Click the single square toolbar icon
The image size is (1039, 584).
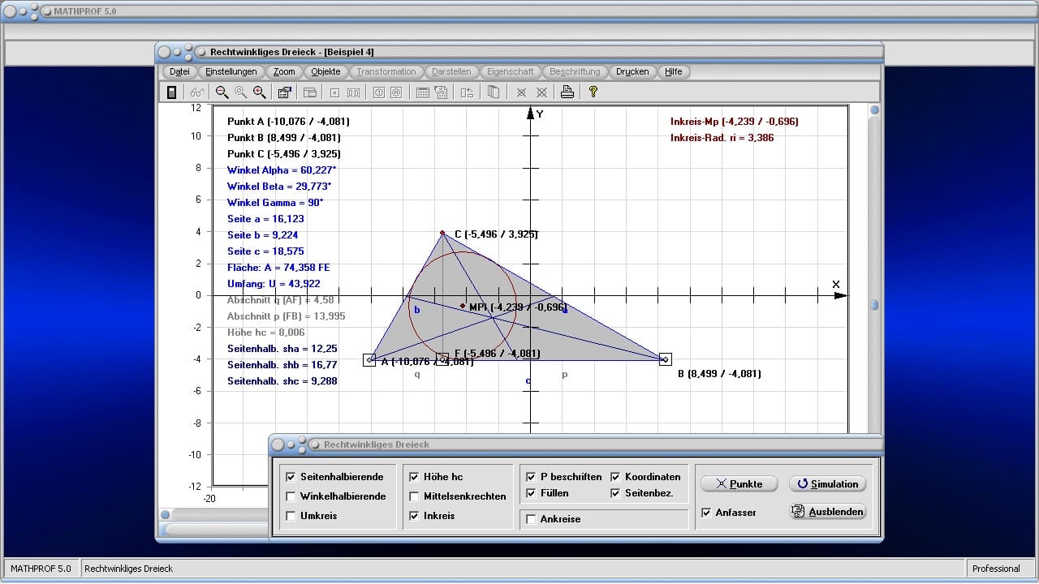click(x=334, y=92)
